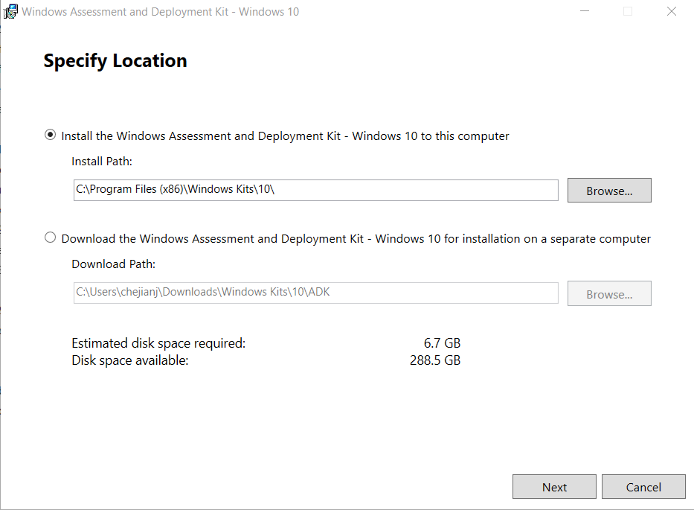This screenshot has width=694, height=510.
Task: Click the greyed-out maximize window button
Action: (628, 12)
